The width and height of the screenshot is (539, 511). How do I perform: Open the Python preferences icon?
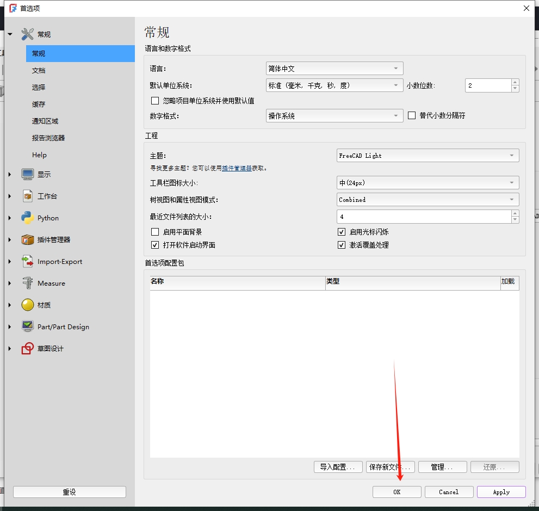(x=28, y=218)
